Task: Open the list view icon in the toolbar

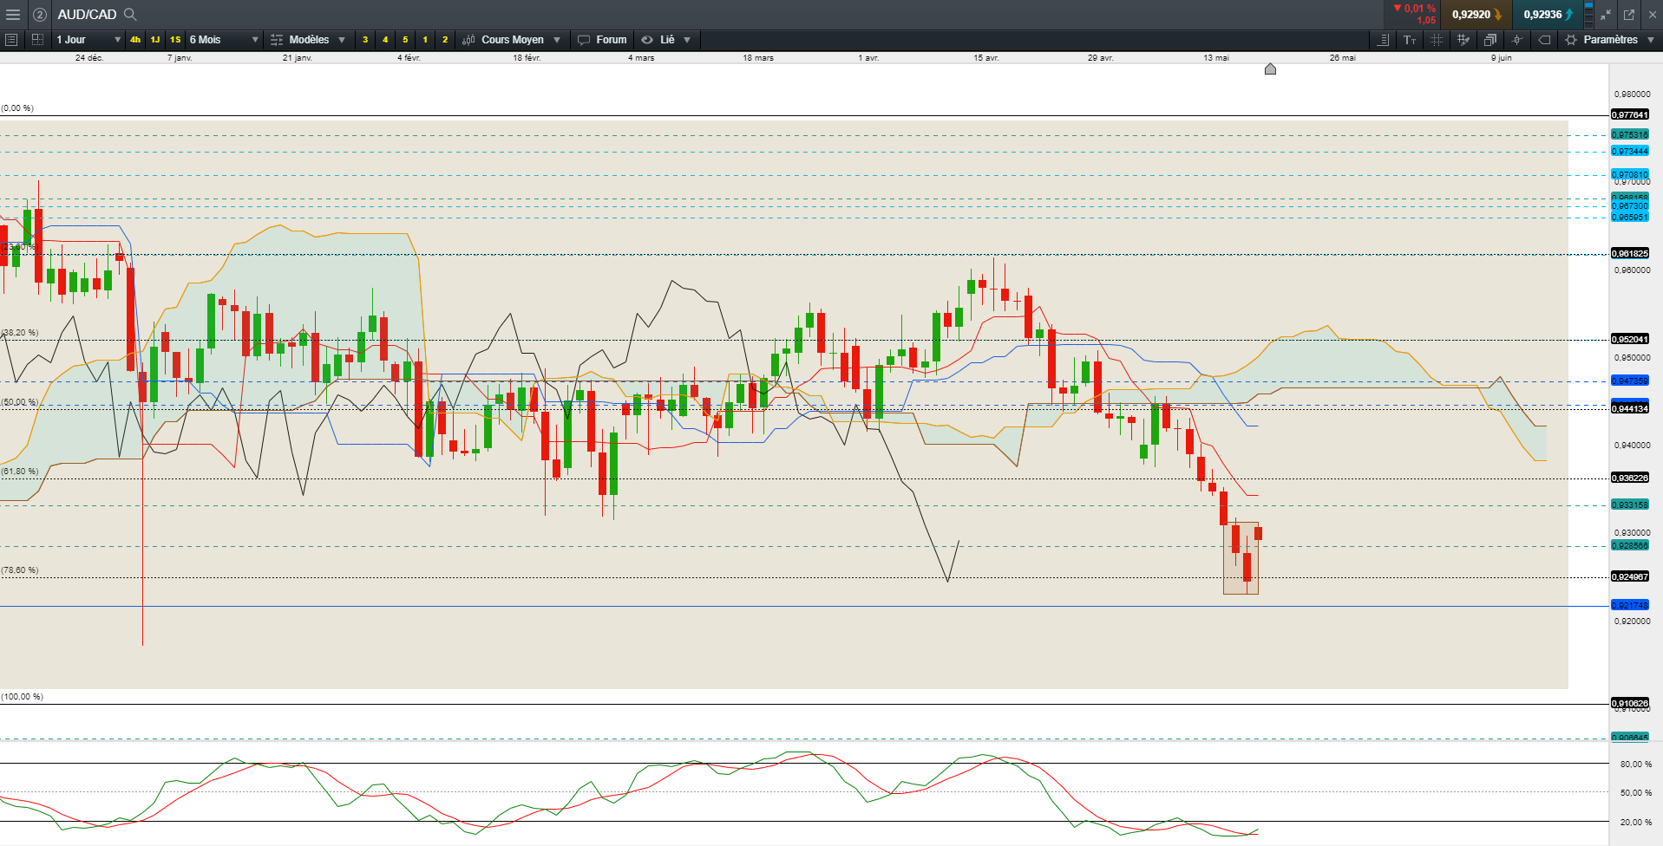Action: [x=11, y=40]
